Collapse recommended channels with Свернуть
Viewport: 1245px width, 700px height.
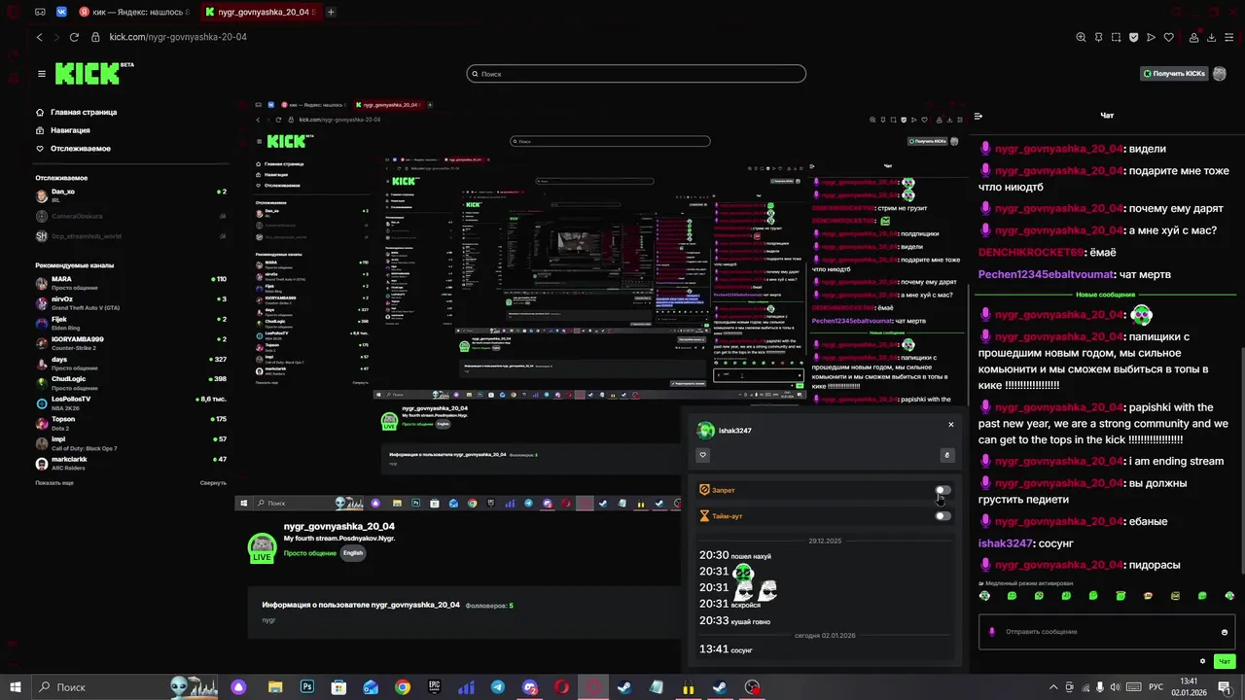tap(213, 483)
